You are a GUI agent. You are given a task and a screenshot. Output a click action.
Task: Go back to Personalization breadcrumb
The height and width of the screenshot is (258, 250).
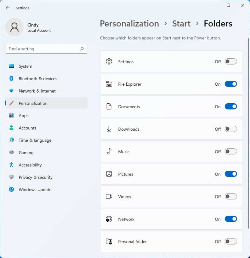point(130,23)
